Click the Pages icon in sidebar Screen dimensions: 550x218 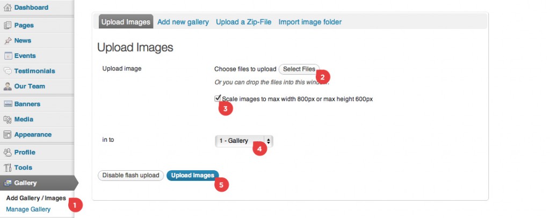8,25
